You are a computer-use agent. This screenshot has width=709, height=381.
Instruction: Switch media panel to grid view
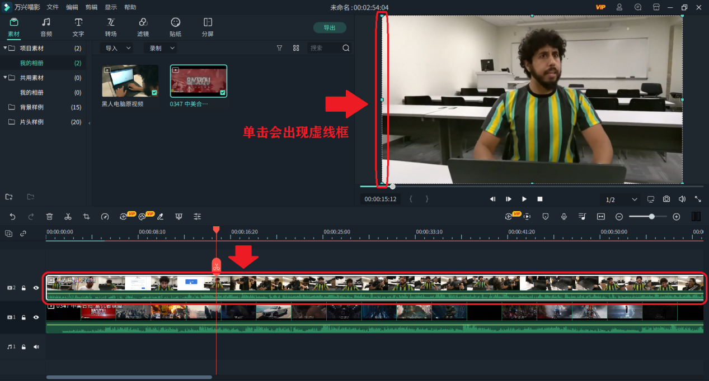[x=296, y=48]
